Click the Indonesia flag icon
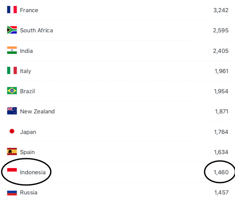This screenshot has height=200, width=235. point(12,170)
